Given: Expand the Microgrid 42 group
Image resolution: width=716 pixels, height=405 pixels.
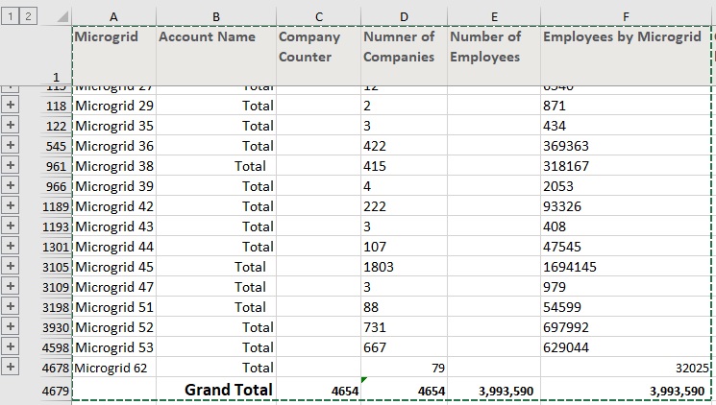Looking at the screenshot, I should (x=10, y=205).
